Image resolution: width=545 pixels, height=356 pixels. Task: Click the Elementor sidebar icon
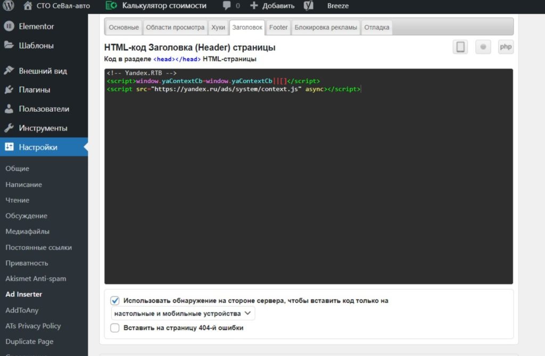[9, 26]
